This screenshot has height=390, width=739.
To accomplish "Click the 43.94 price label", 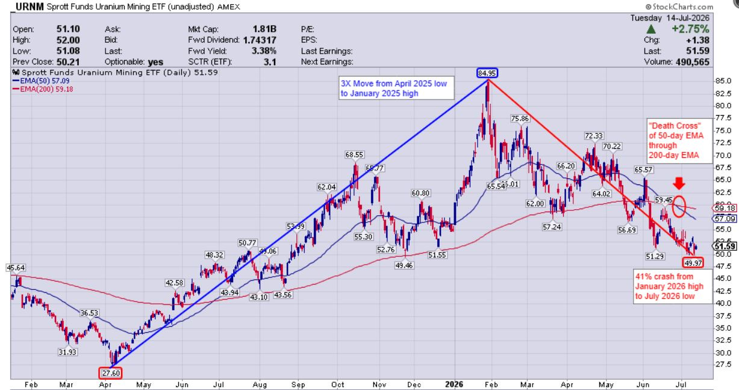I will (230, 292).
